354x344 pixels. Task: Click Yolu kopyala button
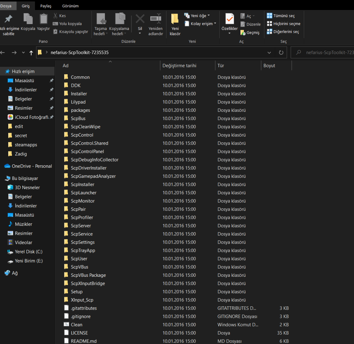click(x=70, y=24)
